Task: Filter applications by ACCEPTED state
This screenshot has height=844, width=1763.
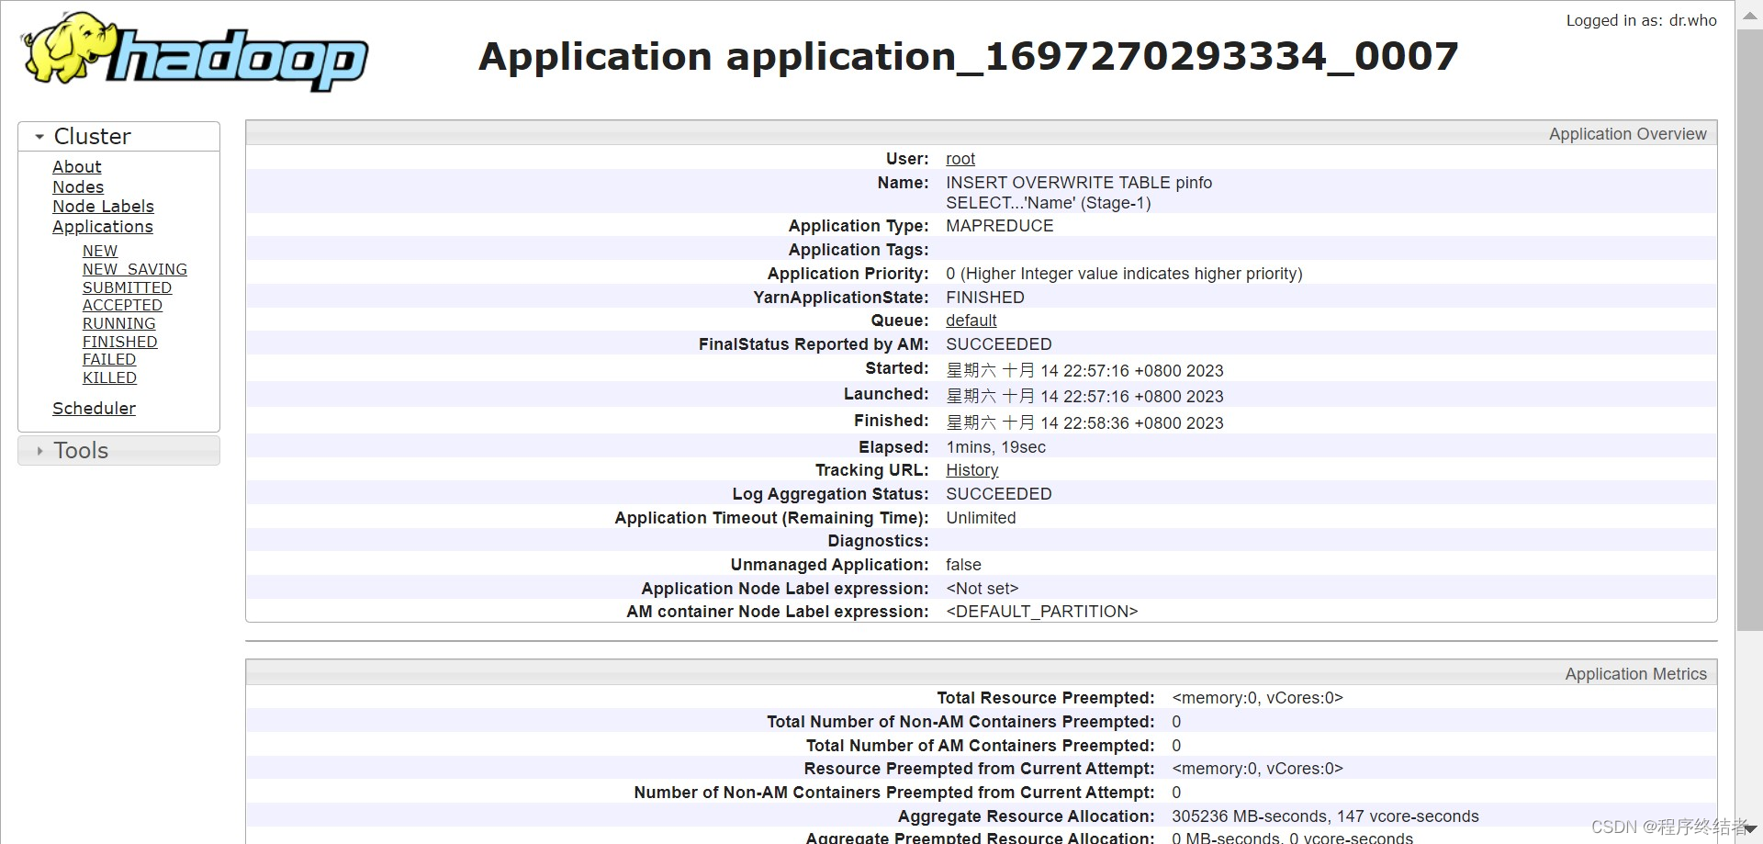Action: (122, 305)
